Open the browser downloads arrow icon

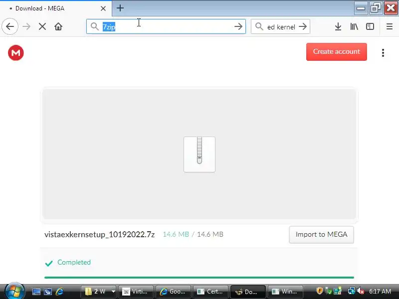338,26
